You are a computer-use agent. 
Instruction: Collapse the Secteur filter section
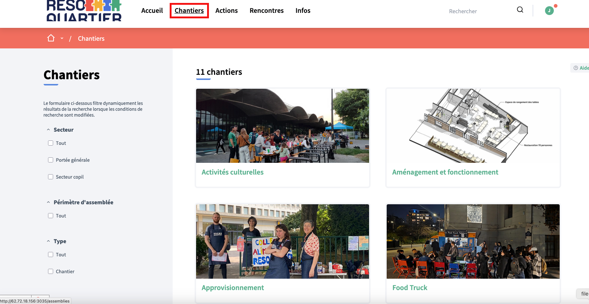(x=48, y=130)
